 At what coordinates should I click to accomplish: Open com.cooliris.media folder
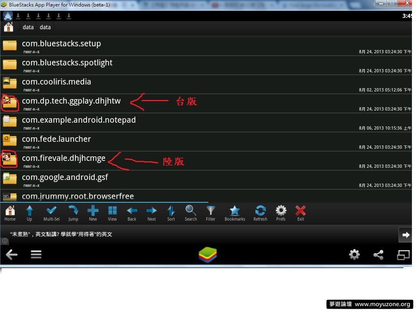(206, 84)
